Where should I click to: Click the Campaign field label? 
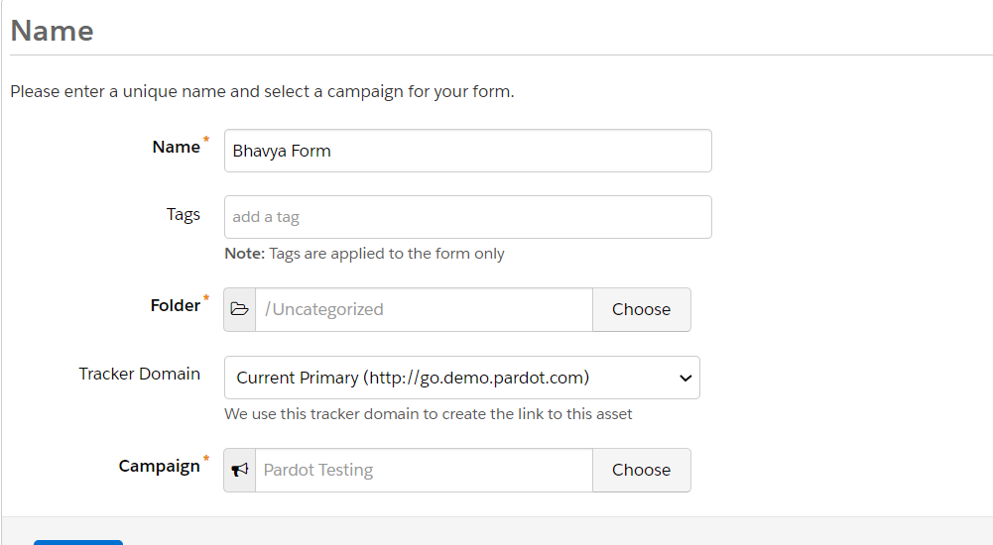tap(159, 466)
